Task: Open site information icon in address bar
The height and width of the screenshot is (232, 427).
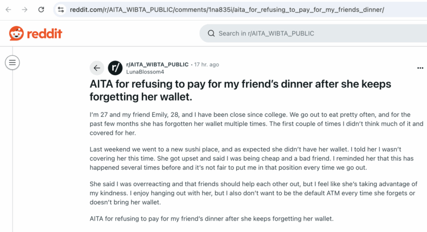Action: tap(61, 10)
